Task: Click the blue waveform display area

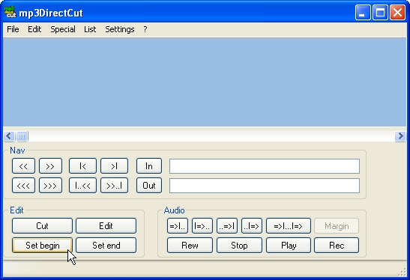Action: coord(205,82)
